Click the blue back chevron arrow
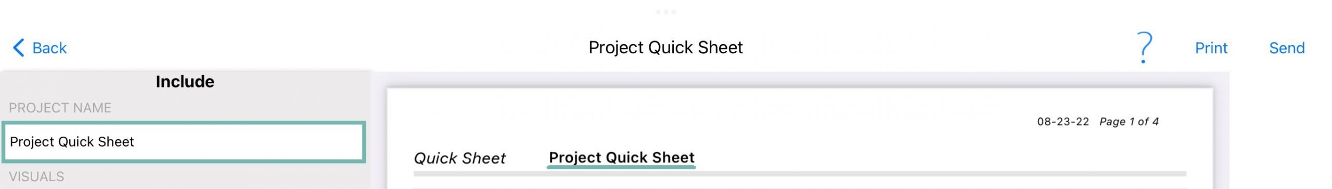1332x189 pixels. pos(19,48)
